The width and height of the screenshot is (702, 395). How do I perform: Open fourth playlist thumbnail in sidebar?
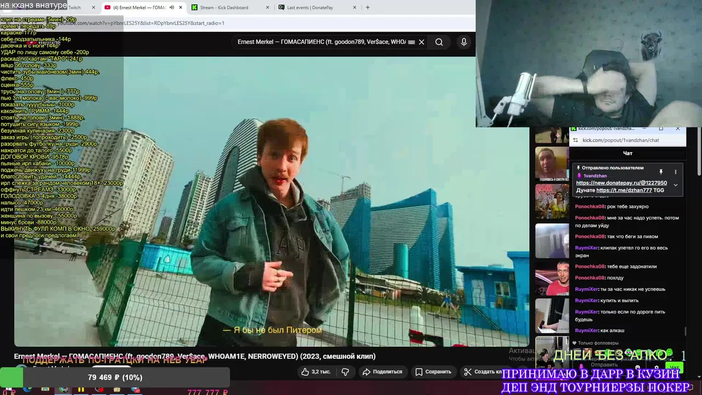click(552, 240)
